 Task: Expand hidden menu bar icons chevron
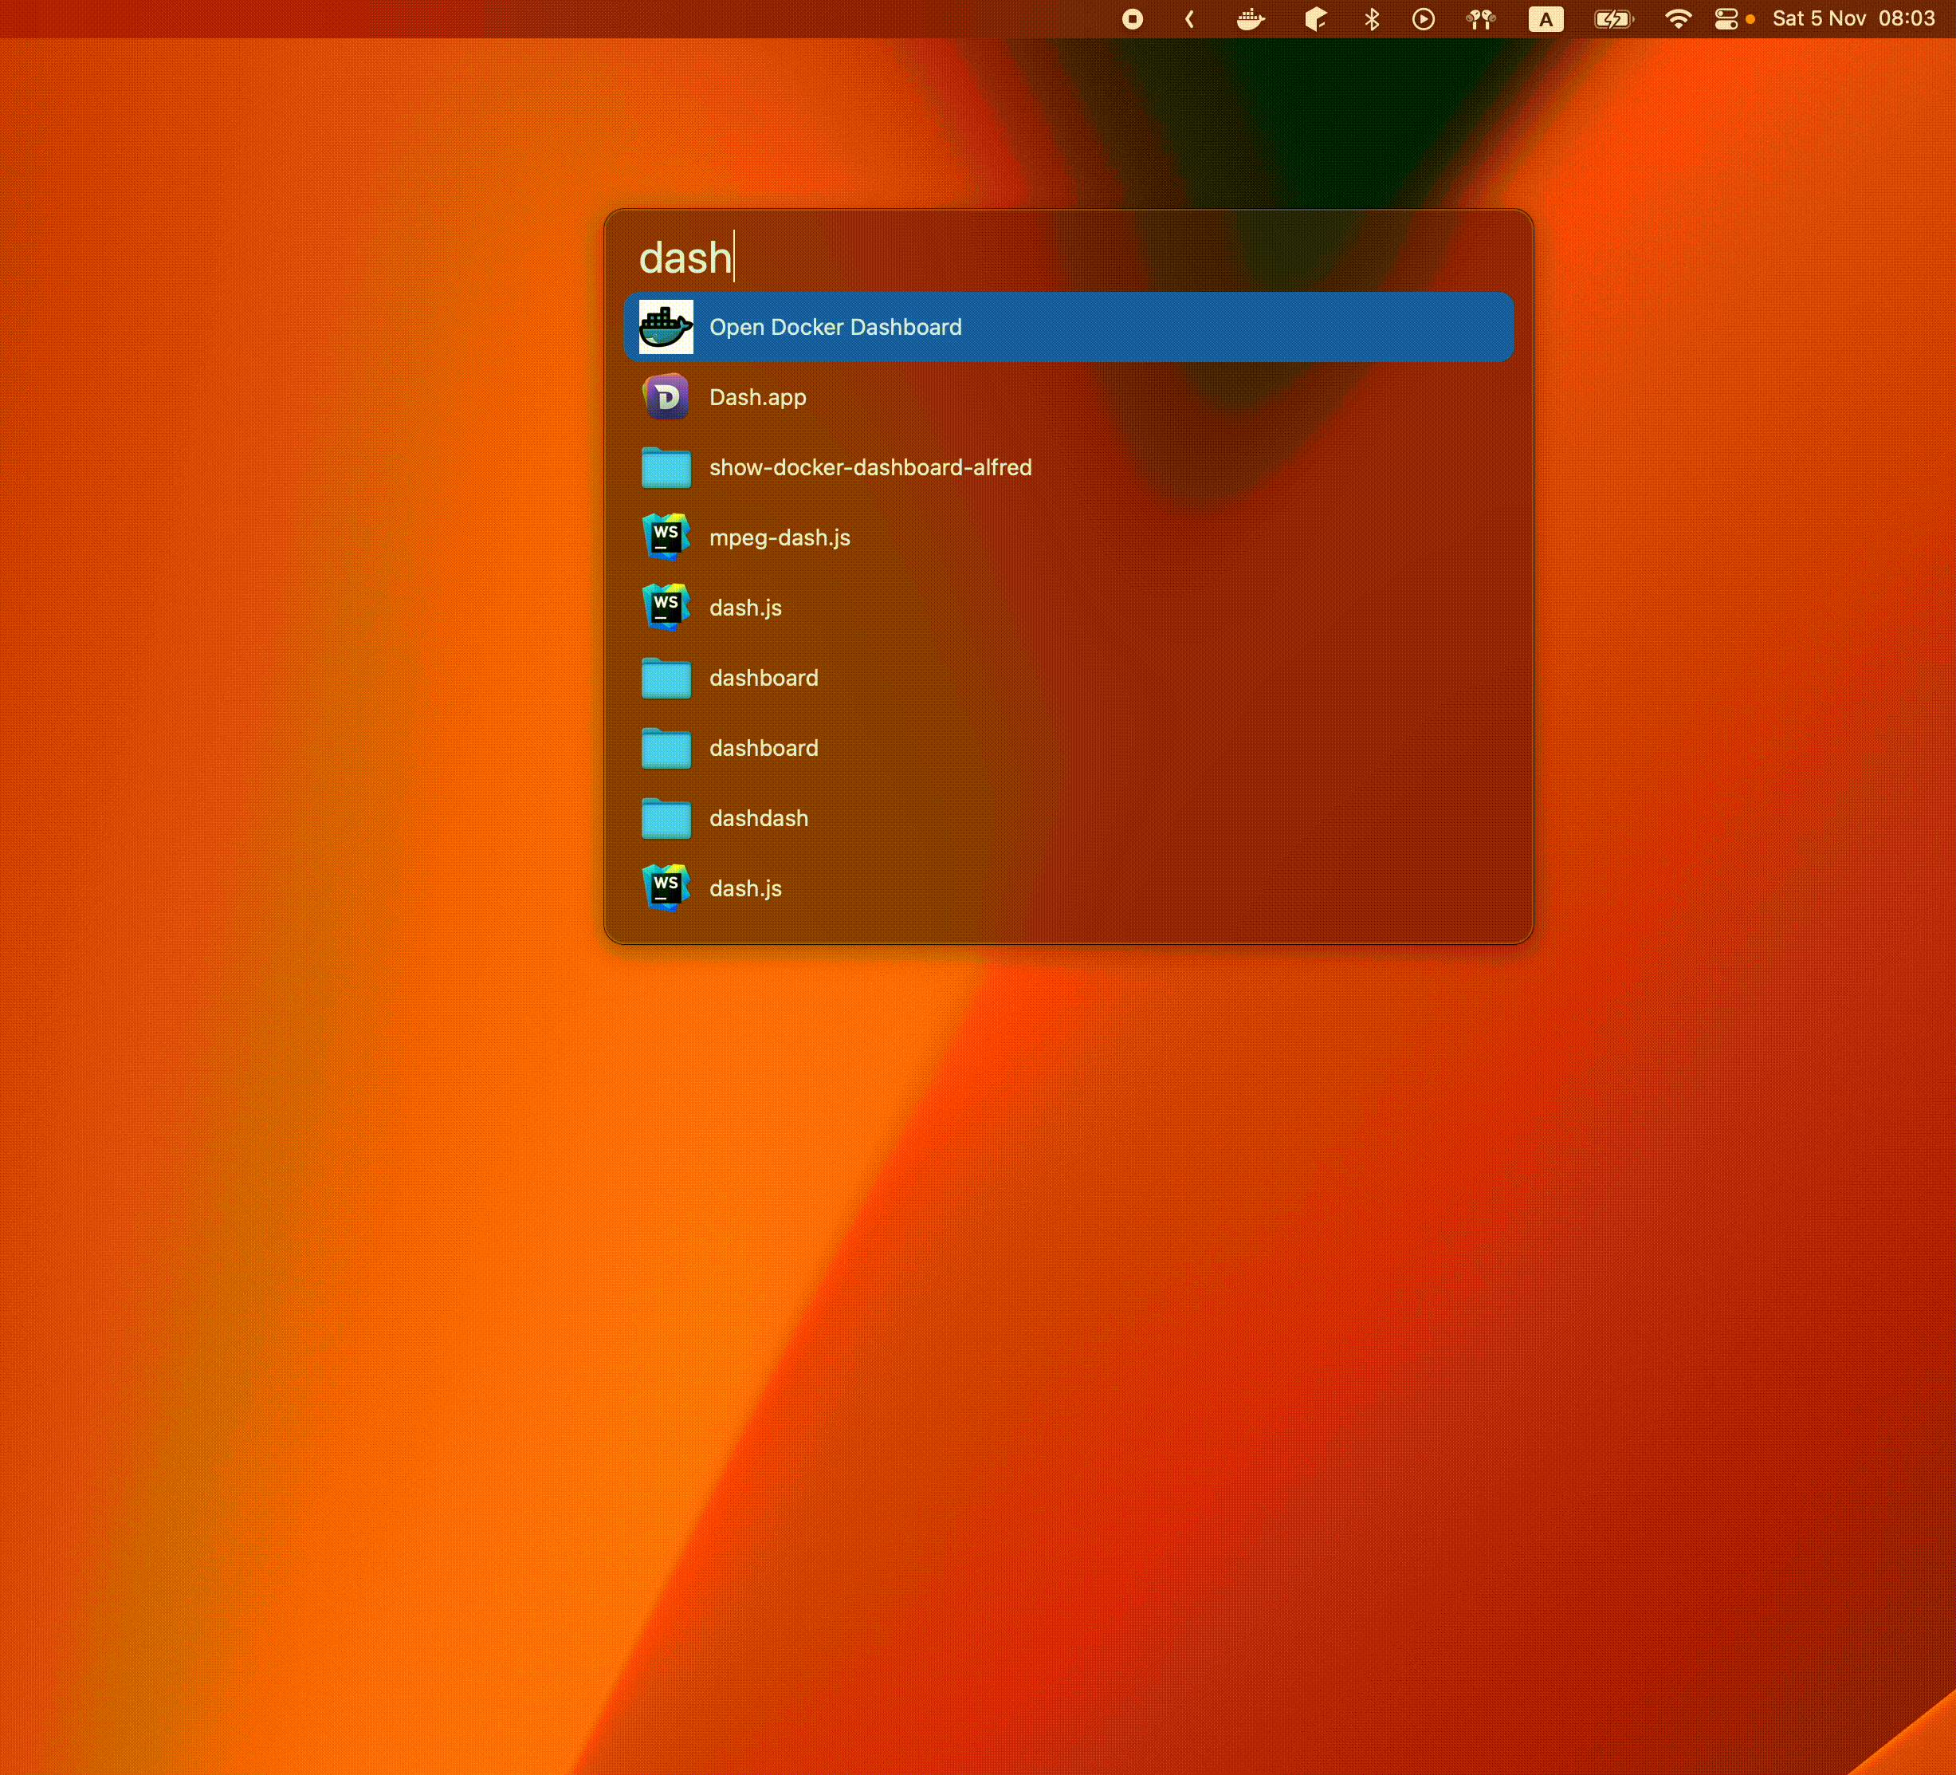[1189, 19]
